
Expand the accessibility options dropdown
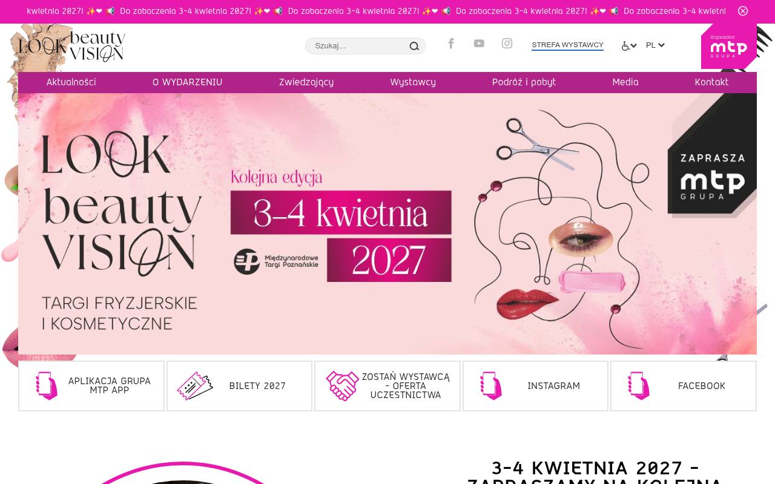tap(629, 46)
